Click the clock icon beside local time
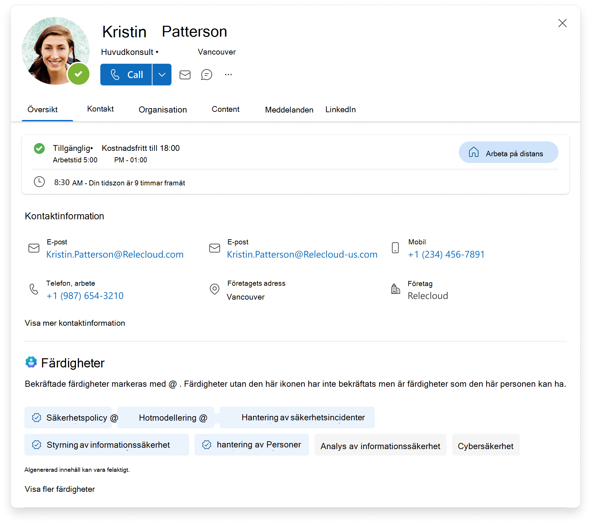 39,182
